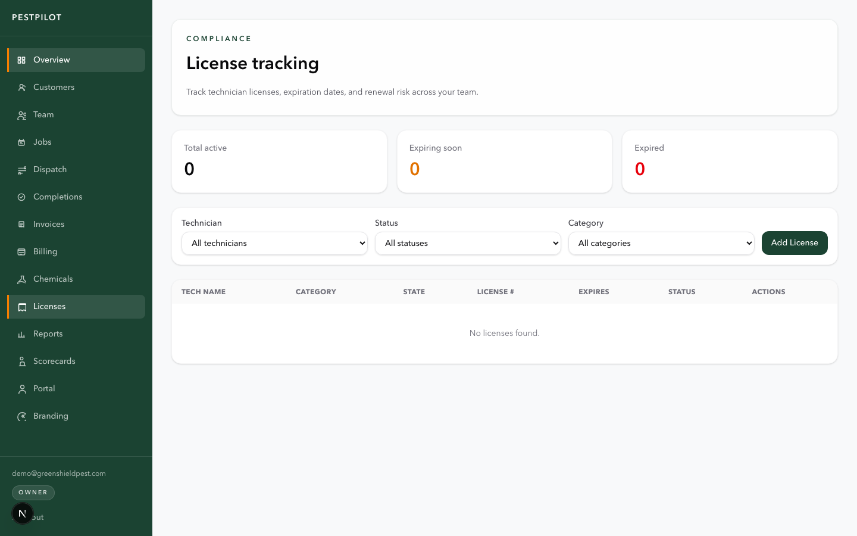Click the Invoices document icon
The image size is (857, 536).
(x=21, y=225)
